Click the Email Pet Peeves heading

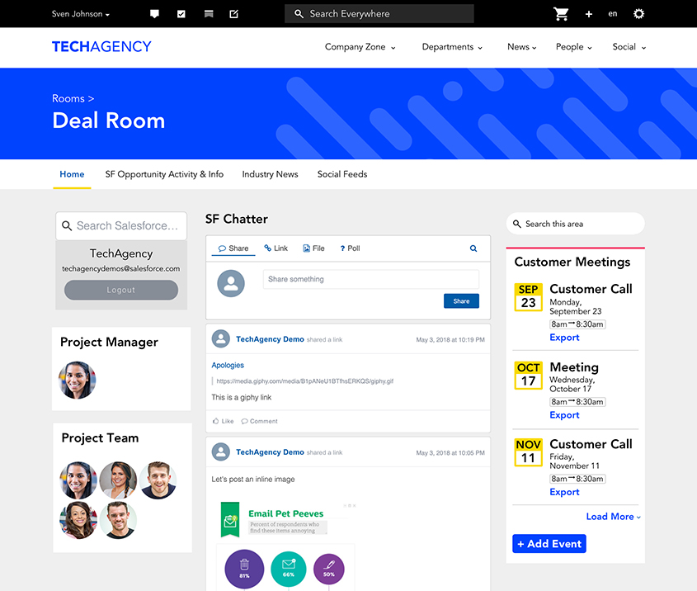pos(286,513)
